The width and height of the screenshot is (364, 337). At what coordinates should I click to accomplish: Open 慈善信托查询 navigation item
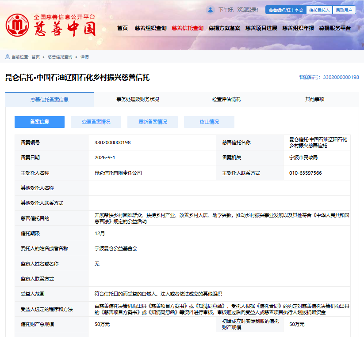[x=188, y=28]
